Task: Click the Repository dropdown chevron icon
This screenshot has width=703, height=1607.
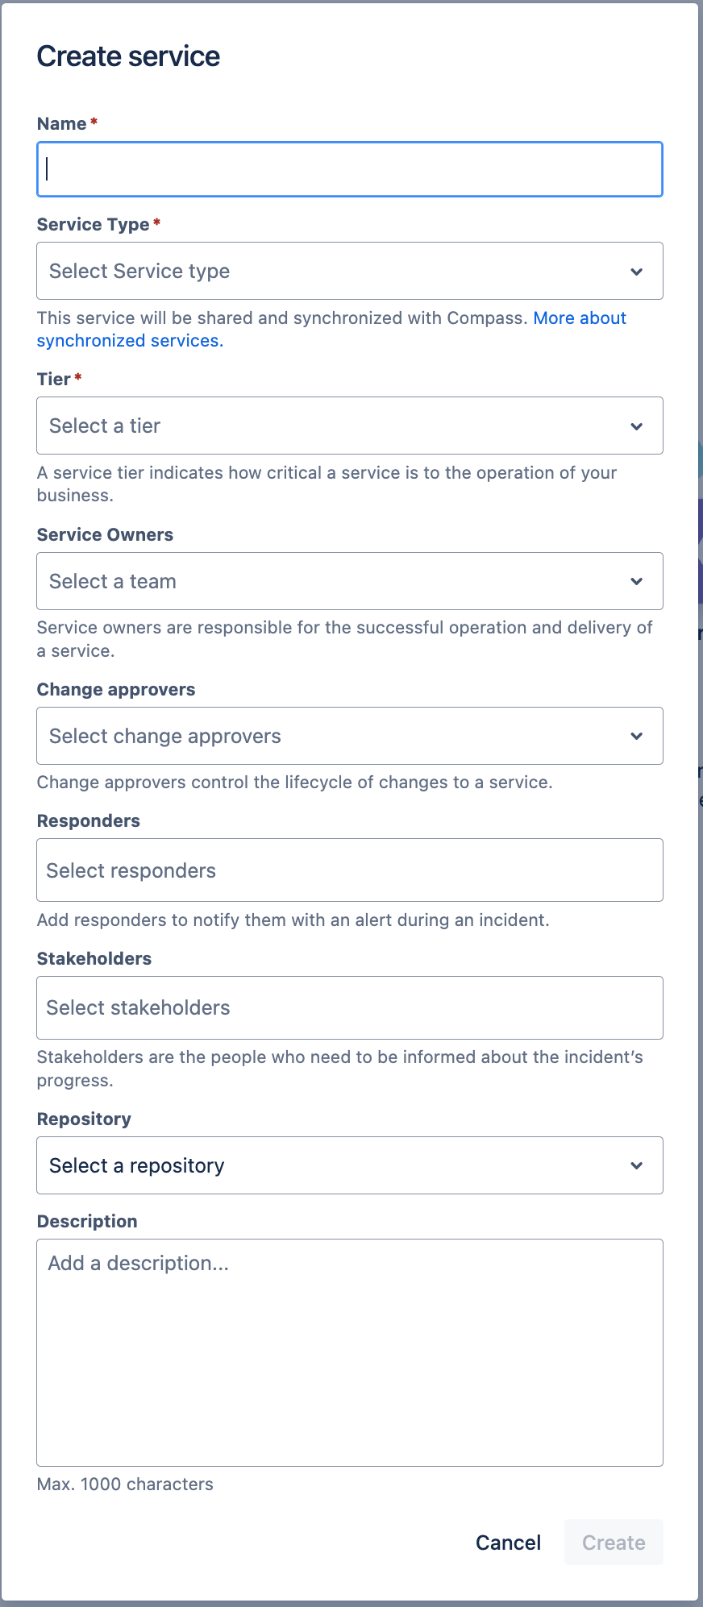Action: tap(637, 1165)
